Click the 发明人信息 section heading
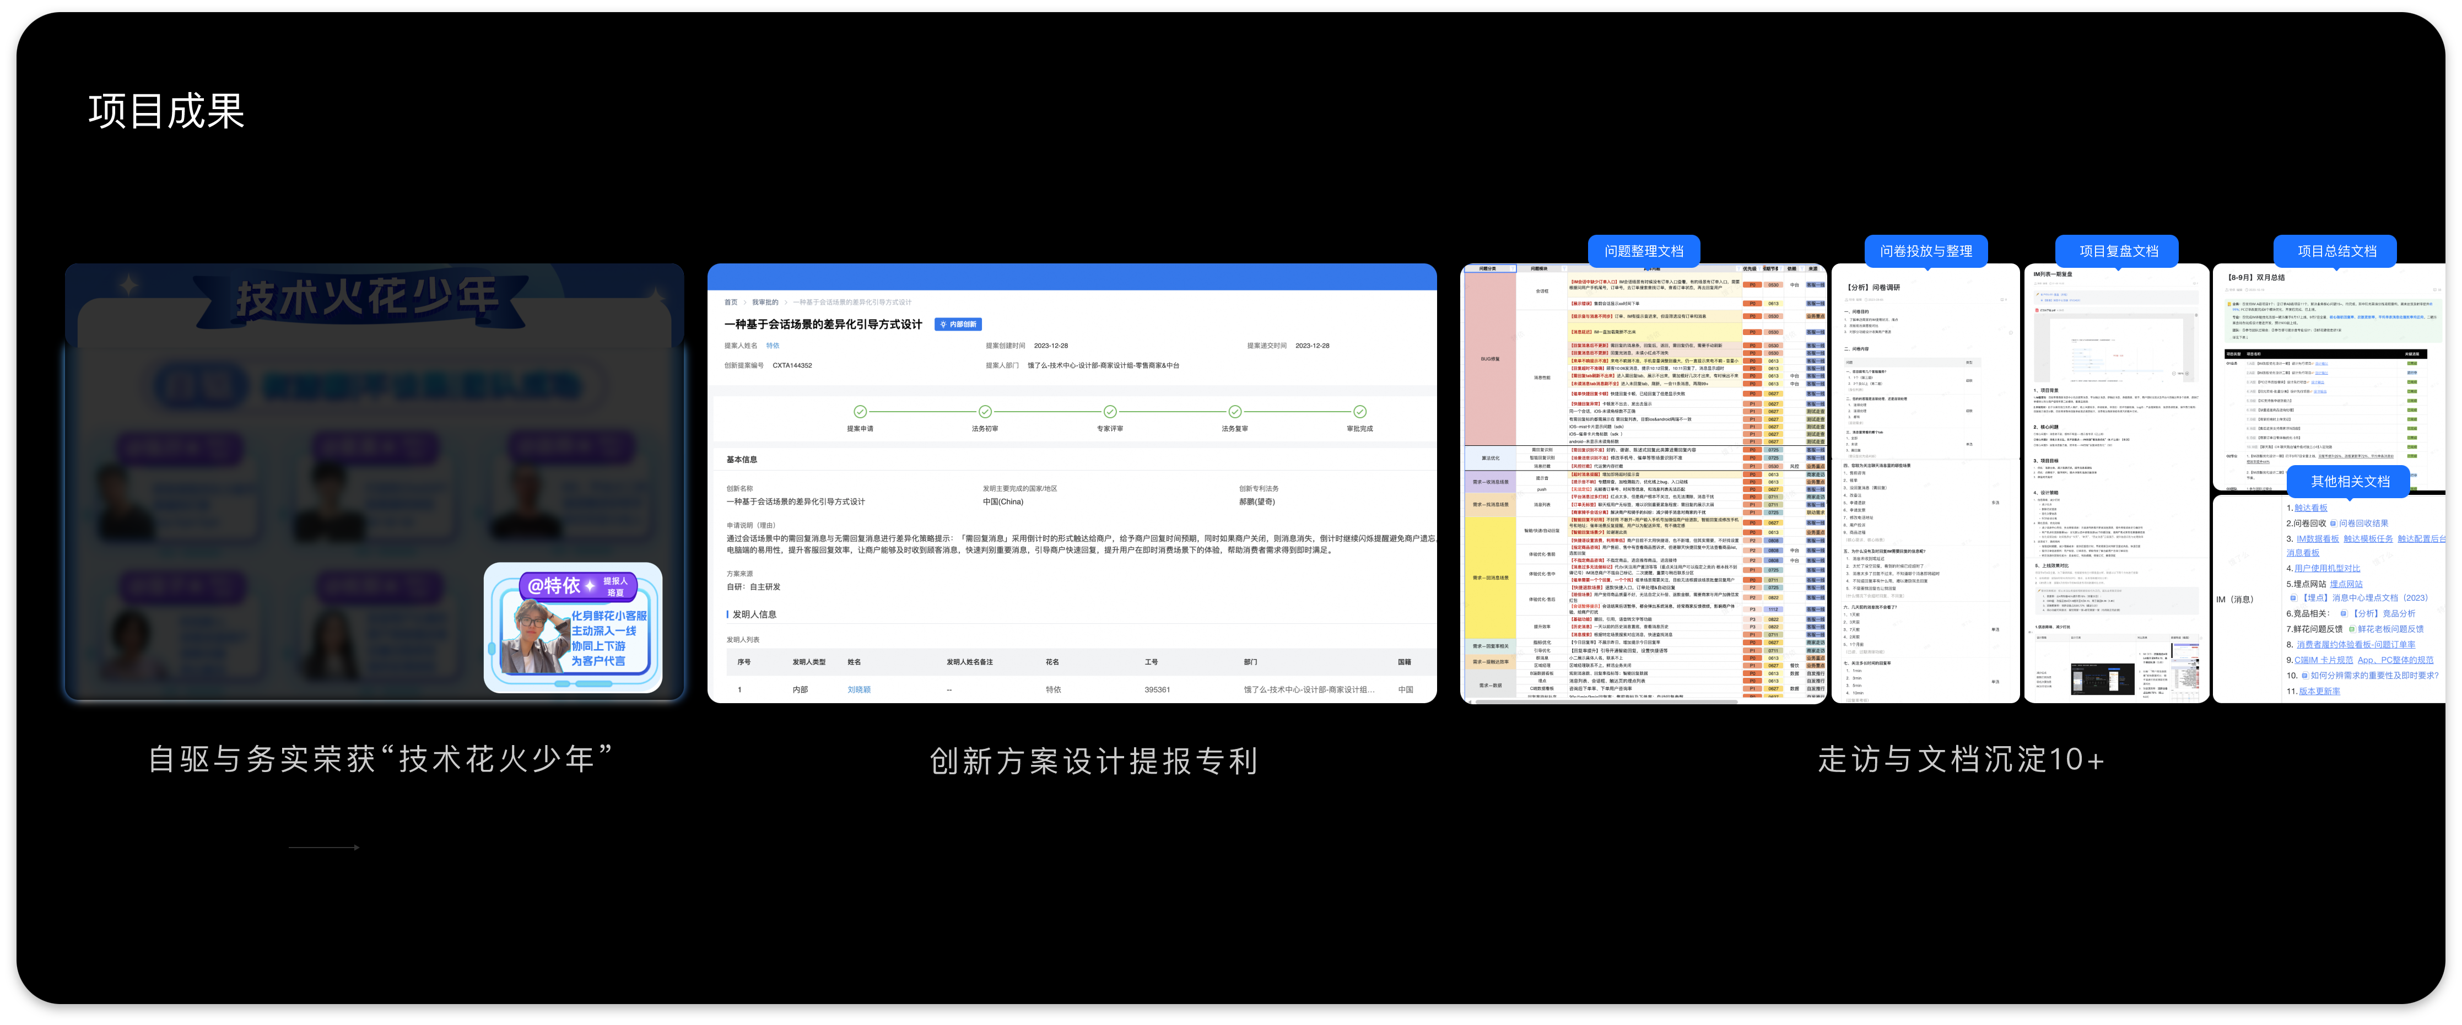The height and width of the screenshot is (1025, 2462). coord(754,615)
